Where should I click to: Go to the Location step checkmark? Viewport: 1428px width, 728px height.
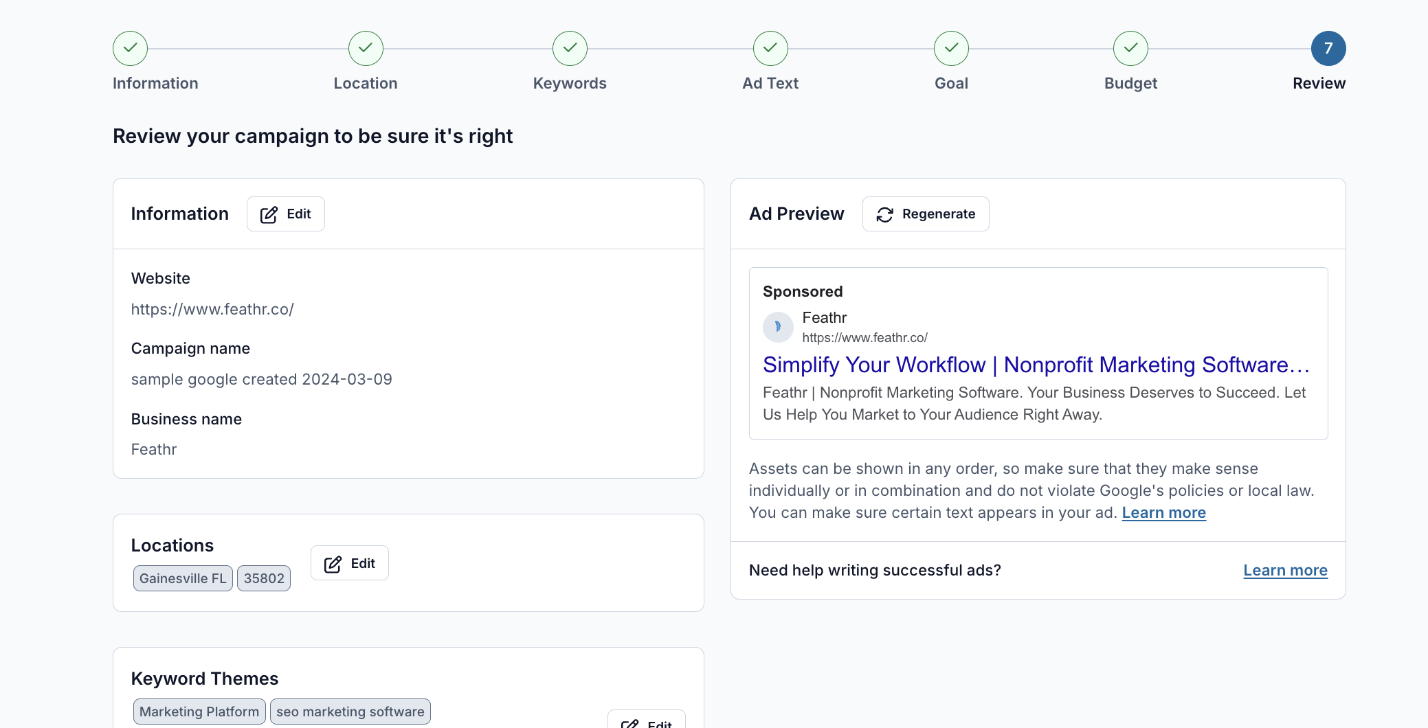coord(366,48)
